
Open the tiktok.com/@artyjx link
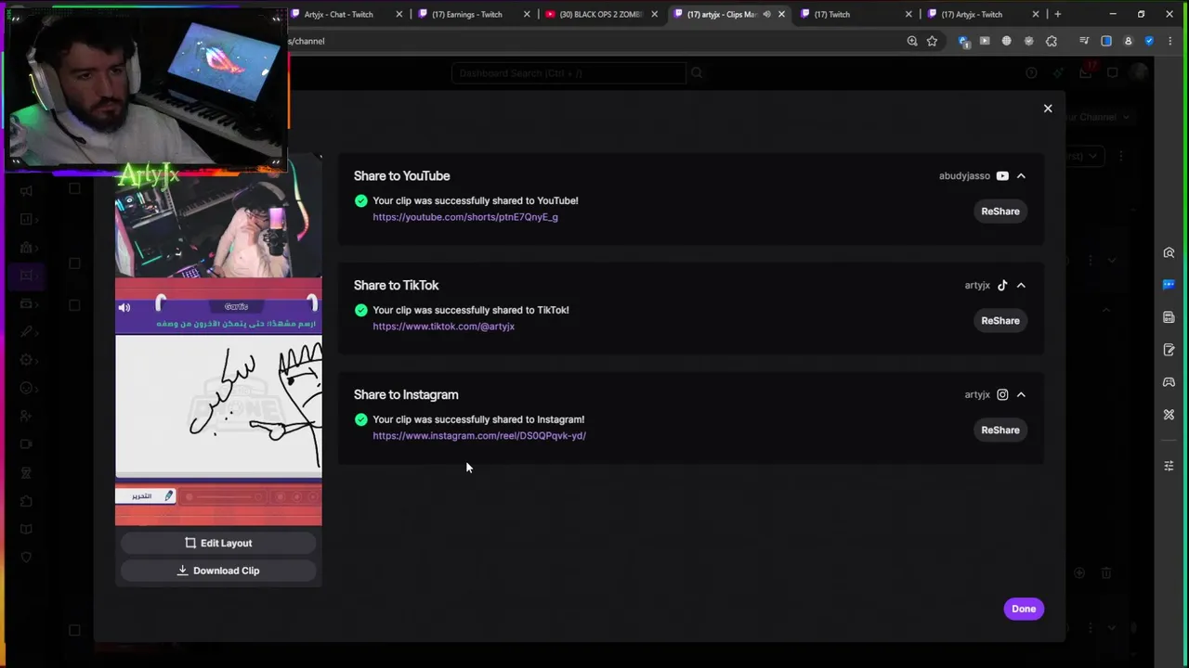(444, 327)
